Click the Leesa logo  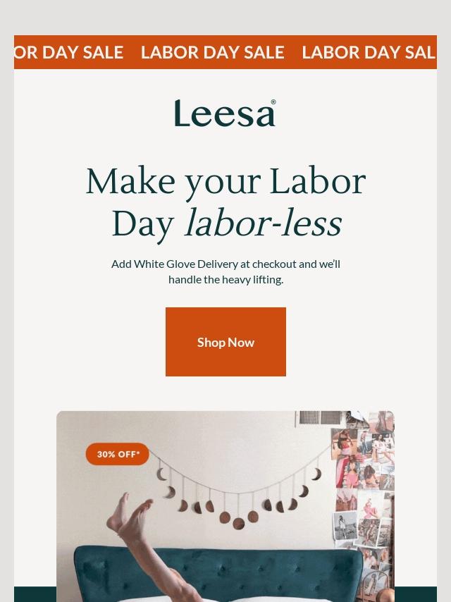225,113
